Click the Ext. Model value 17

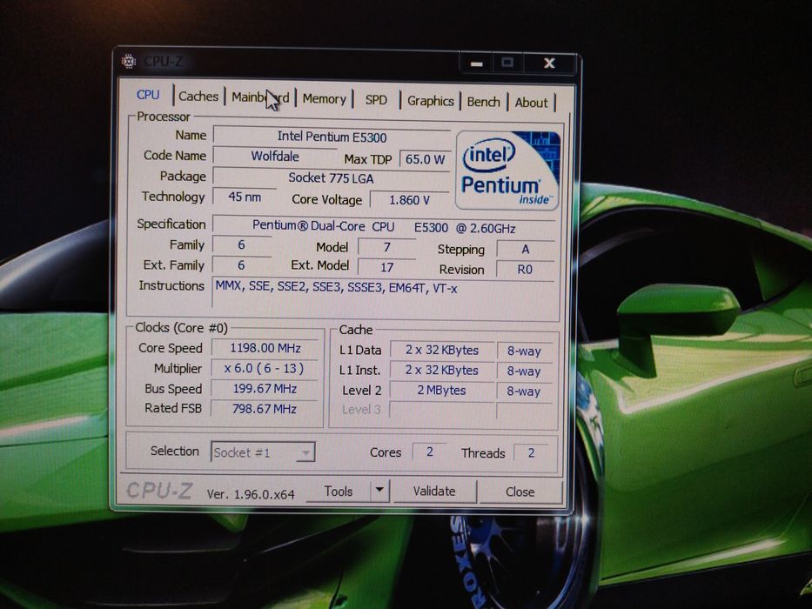386,267
